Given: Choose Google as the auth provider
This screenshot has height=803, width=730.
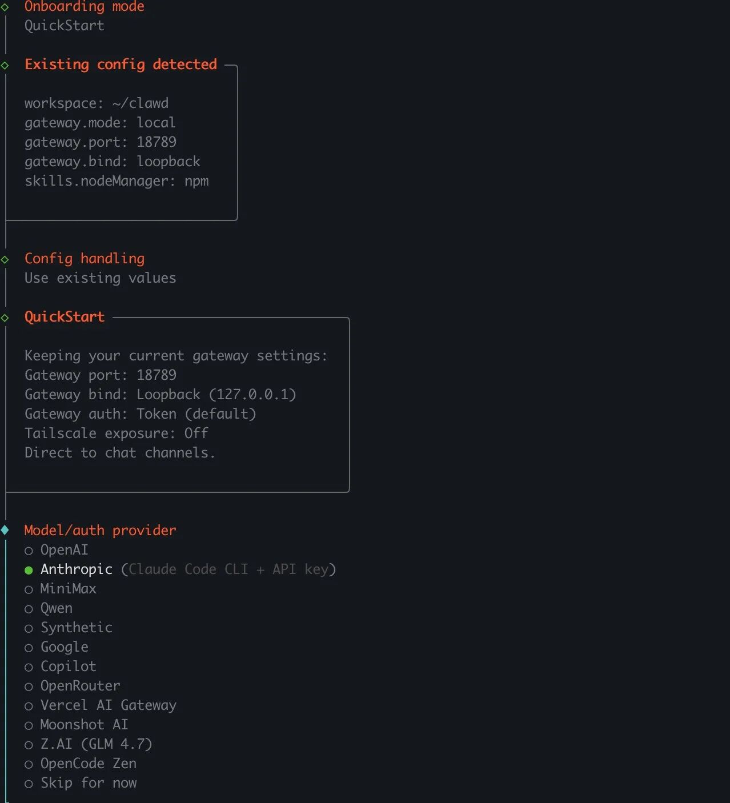Looking at the screenshot, I should coord(64,647).
